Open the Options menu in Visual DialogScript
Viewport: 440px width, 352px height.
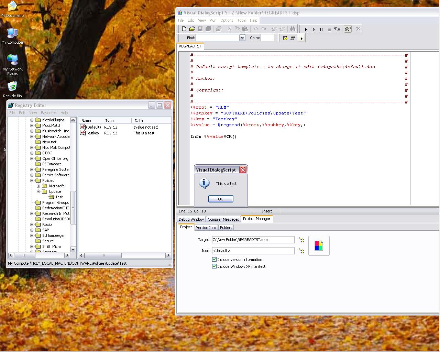pos(227,20)
